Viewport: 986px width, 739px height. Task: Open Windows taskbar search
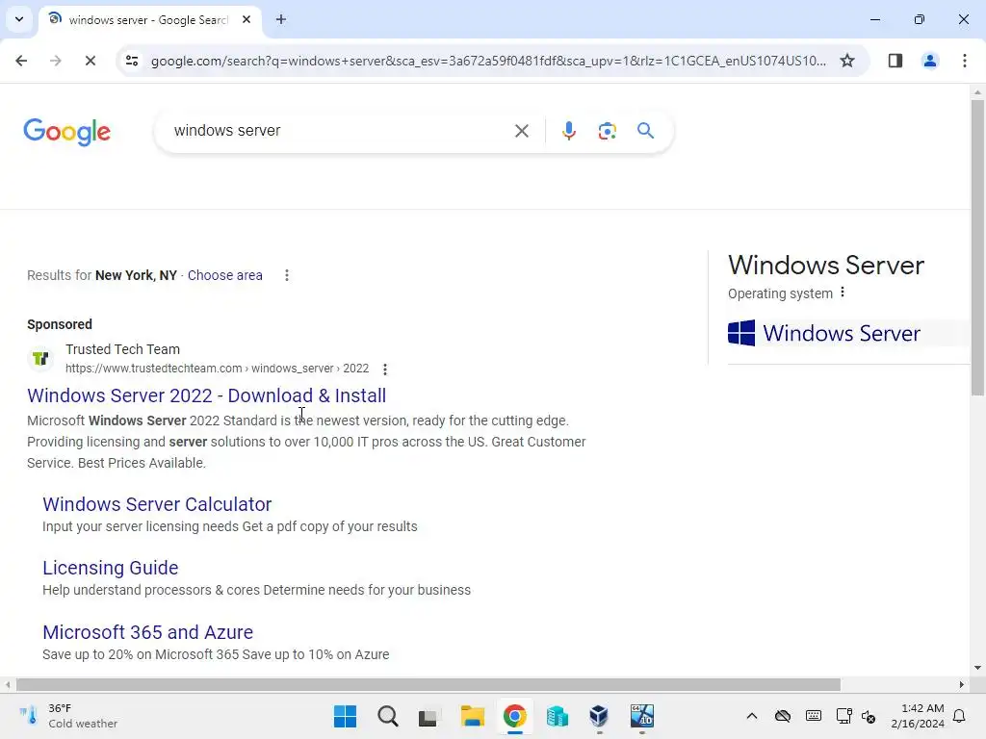(x=387, y=716)
